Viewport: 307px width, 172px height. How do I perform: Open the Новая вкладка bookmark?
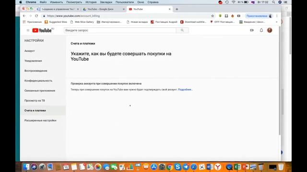coord(137,22)
